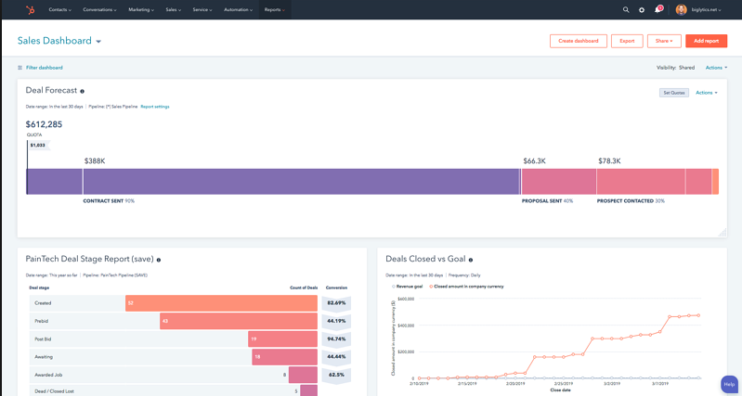Click the 94.74% conversion badge
This screenshot has height=396, width=742.
(336, 339)
